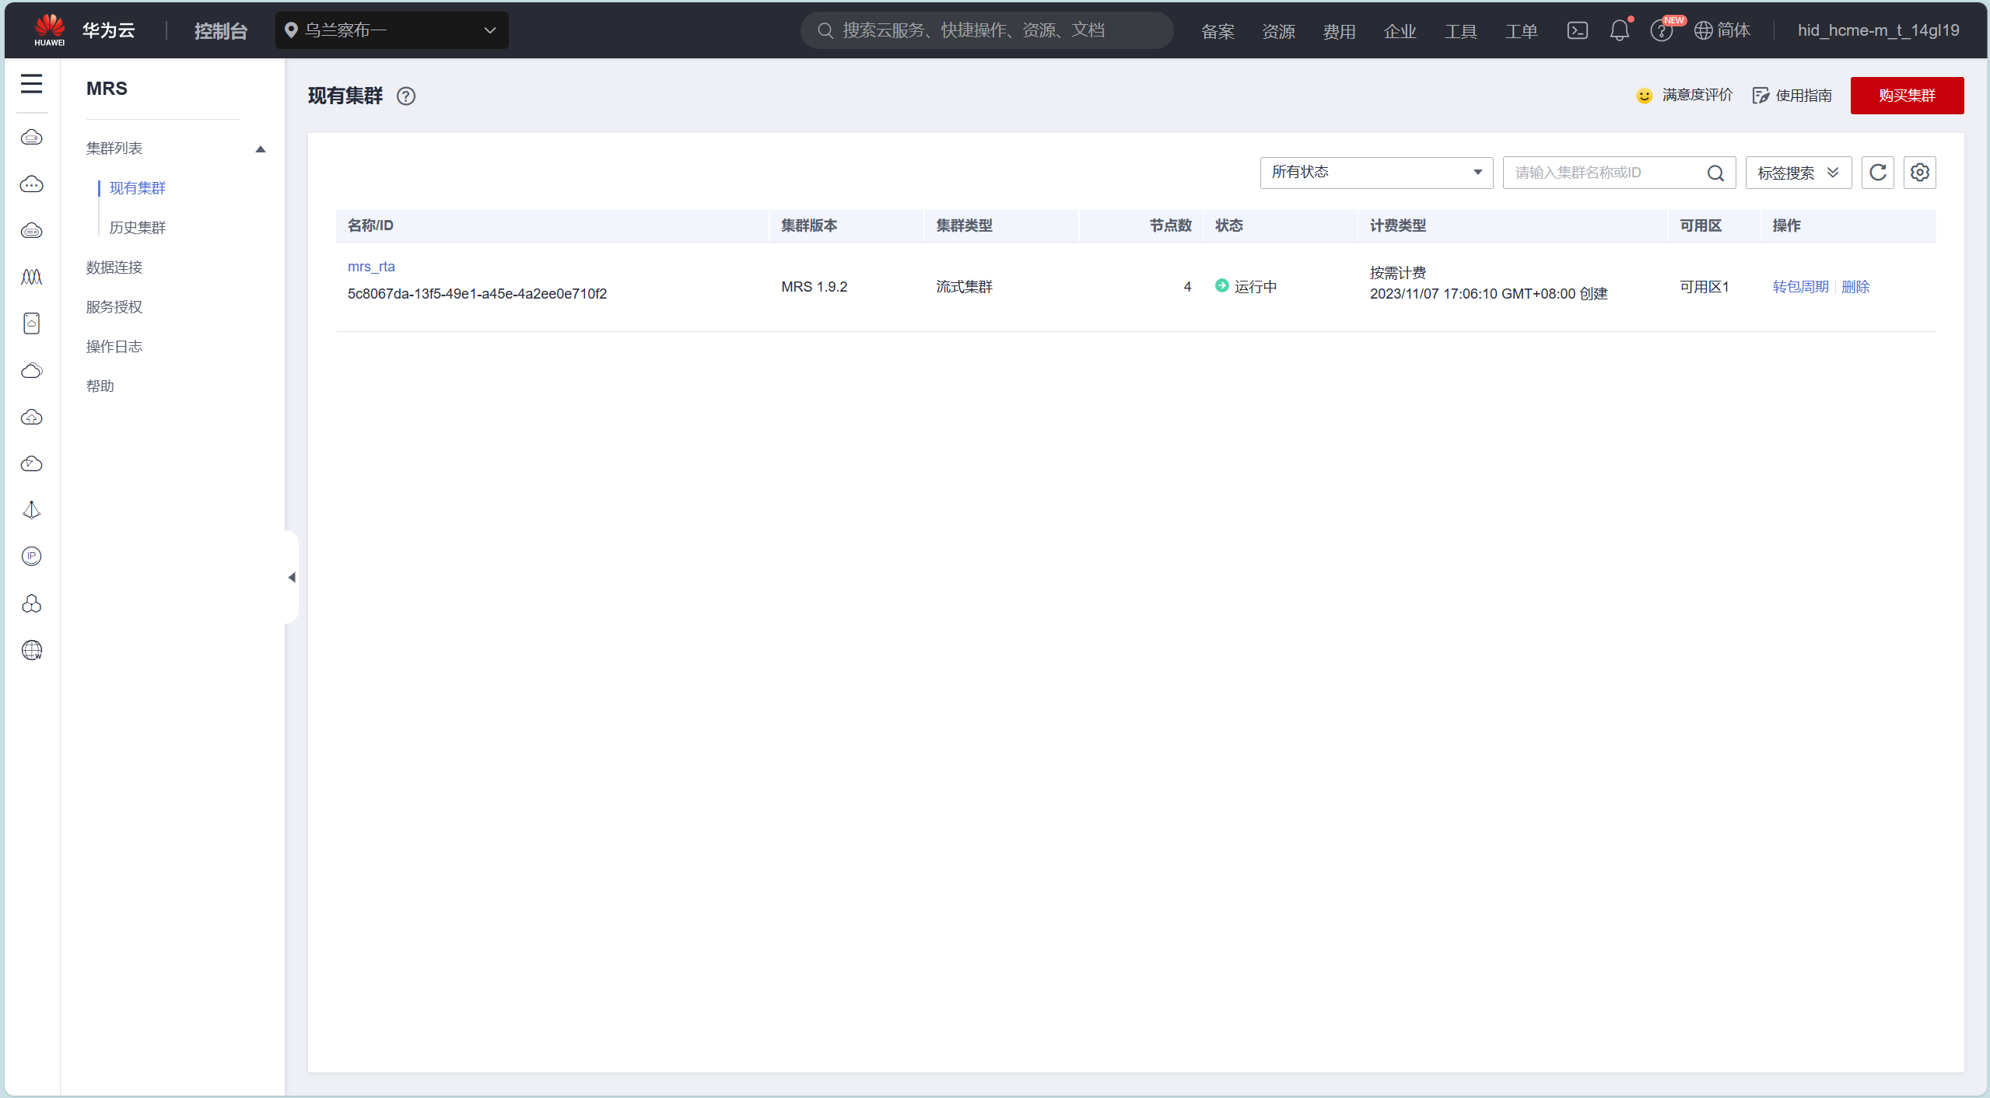Collapse the MRS side navigation panel
Screen dimensions: 1990x1098
(x=292, y=577)
